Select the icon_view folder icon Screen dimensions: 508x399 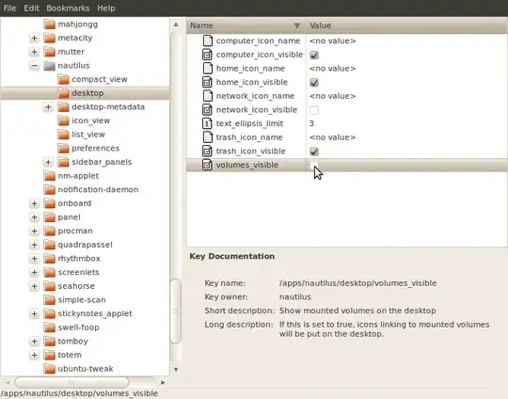[64, 120]
